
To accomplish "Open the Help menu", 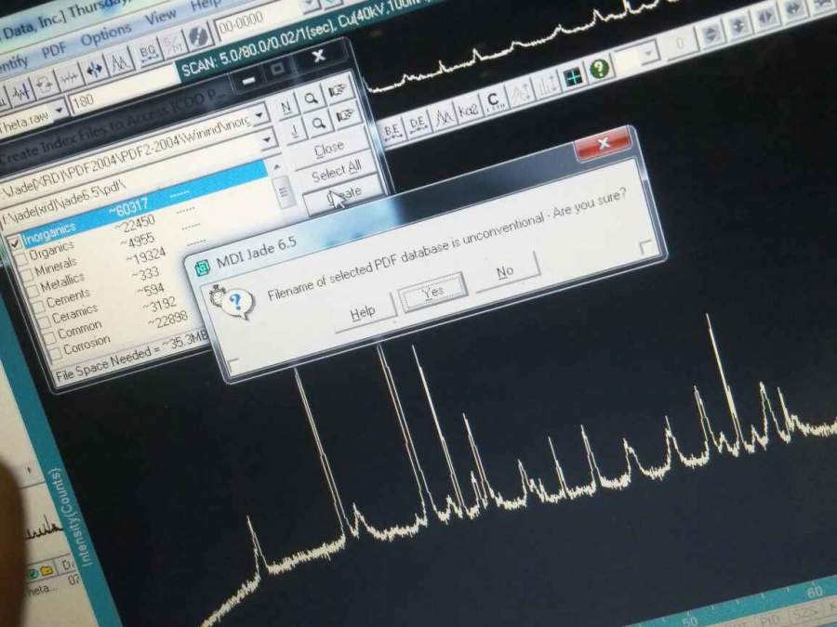I will point(205,4).
